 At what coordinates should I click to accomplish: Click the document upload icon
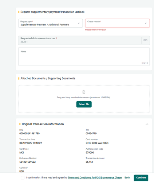click(84, 92)
